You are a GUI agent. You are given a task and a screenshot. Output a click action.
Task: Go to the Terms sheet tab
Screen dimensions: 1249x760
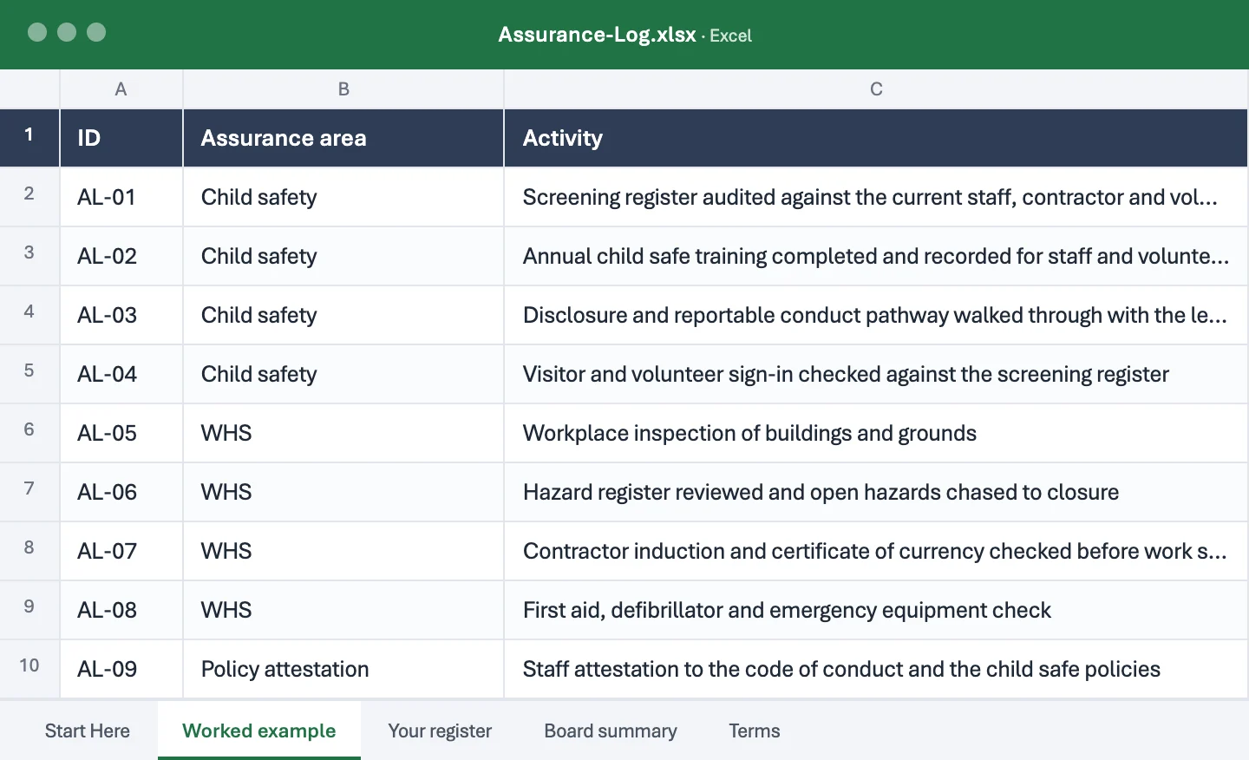point(755,731)
